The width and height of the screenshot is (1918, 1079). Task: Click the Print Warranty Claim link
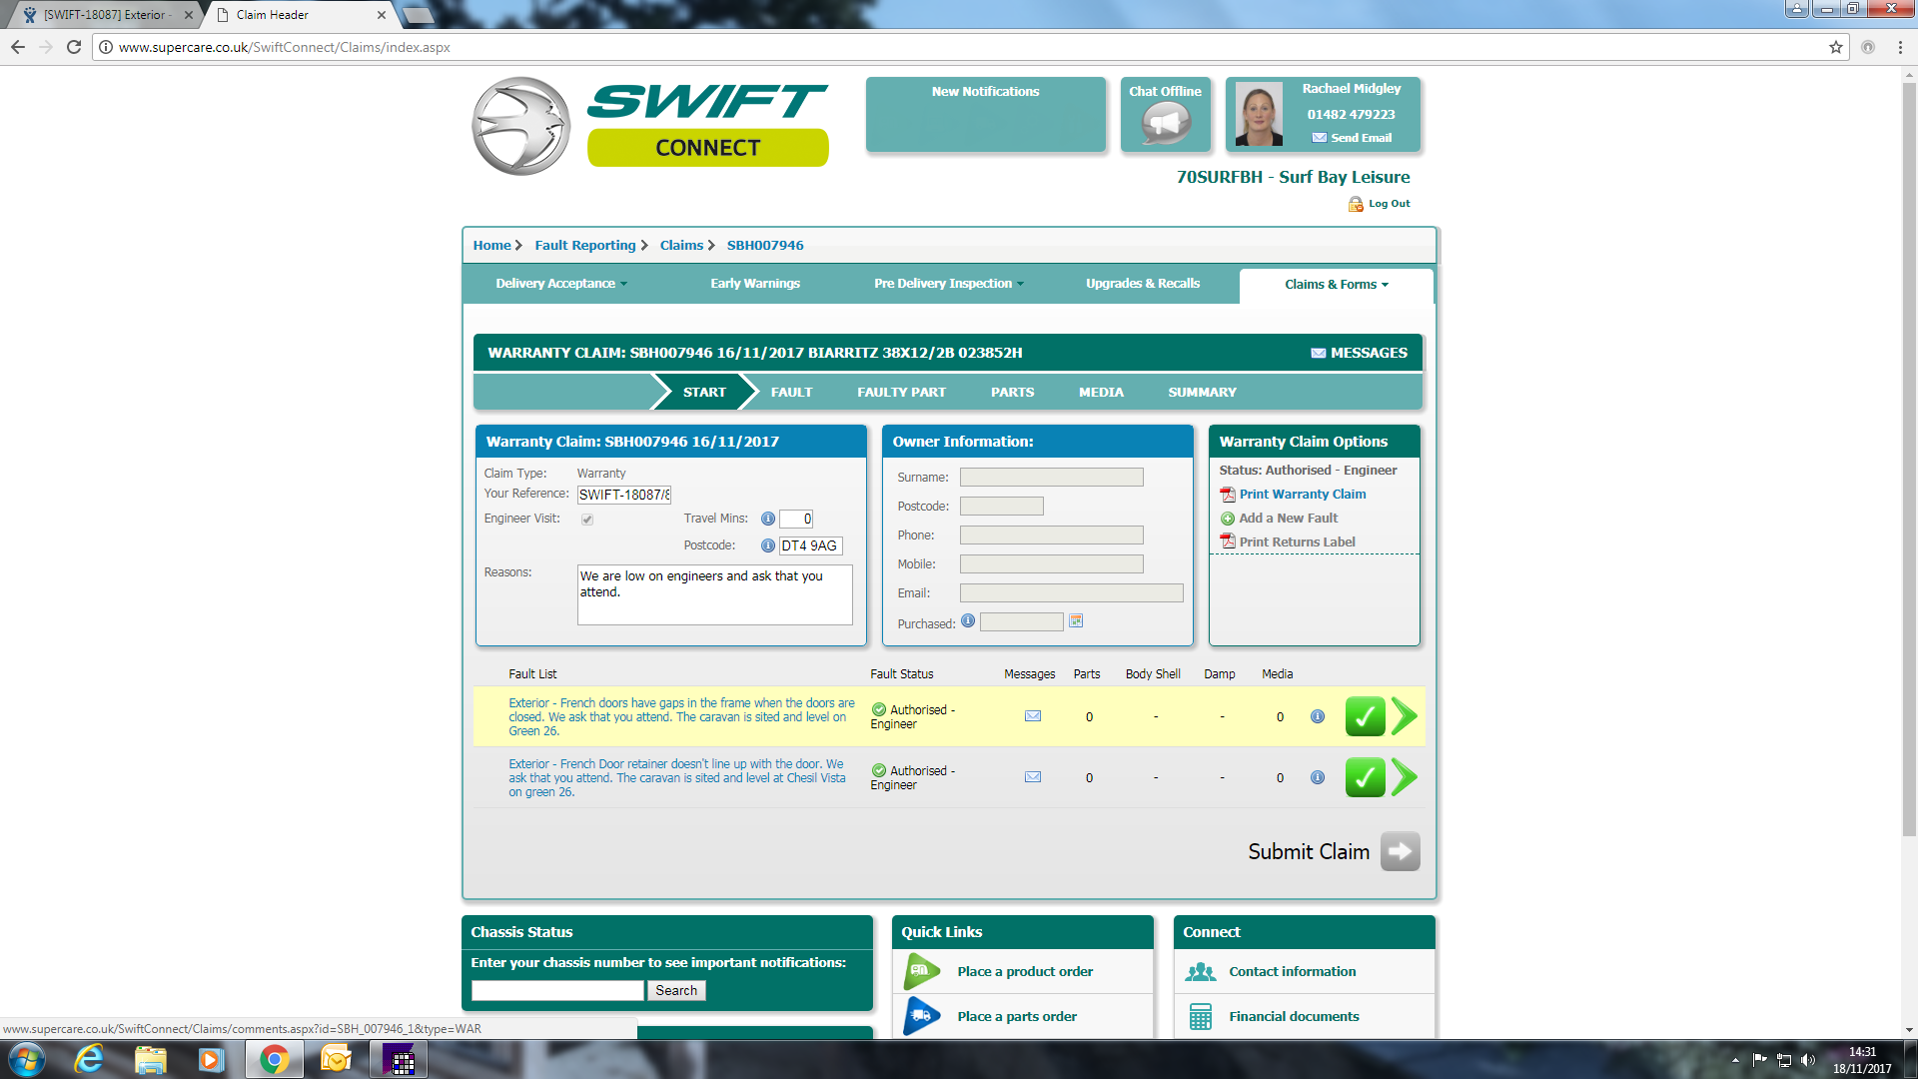(x=1302, y=495)
